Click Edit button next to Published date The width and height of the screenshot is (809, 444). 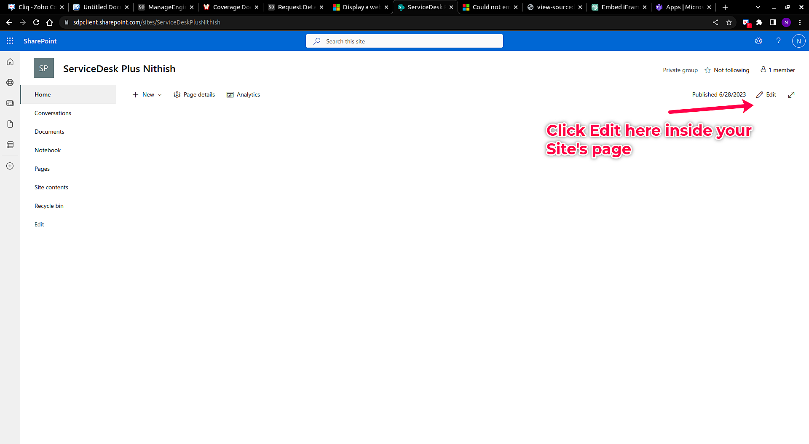coord(766,95)
